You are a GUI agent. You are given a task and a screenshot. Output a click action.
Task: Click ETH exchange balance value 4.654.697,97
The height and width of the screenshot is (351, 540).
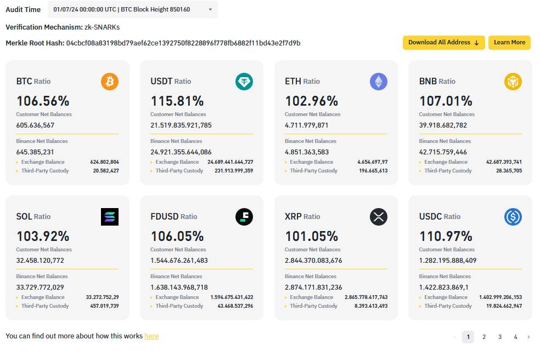373,162
